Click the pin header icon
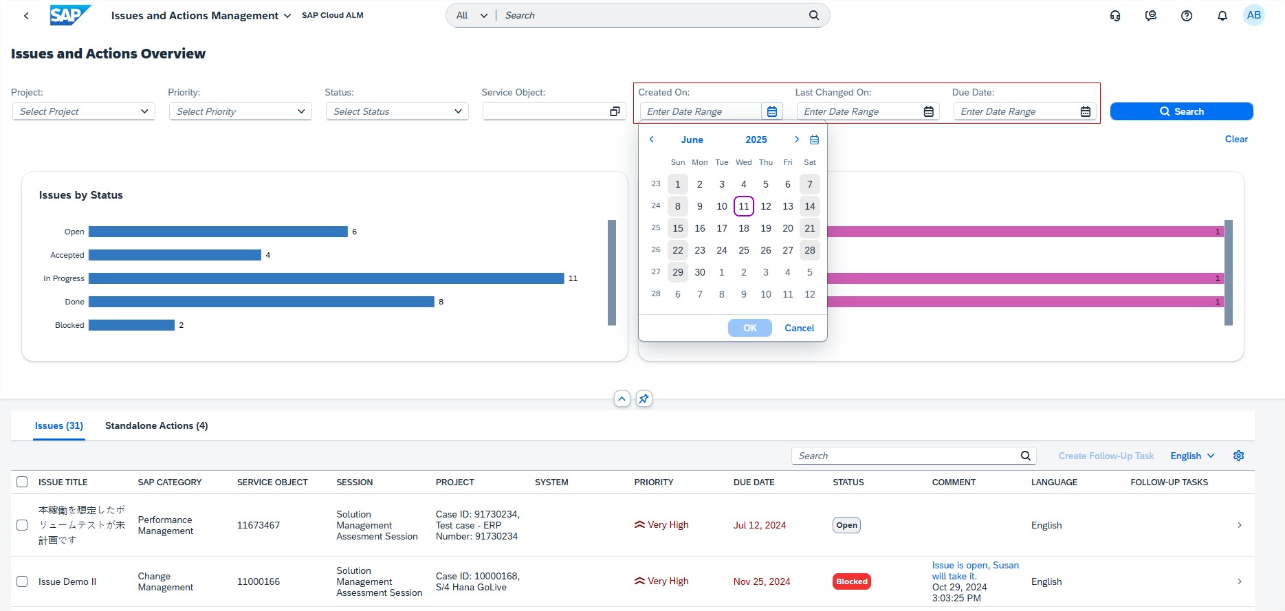Screen dimensions: 1285x611 coord(644,399)
